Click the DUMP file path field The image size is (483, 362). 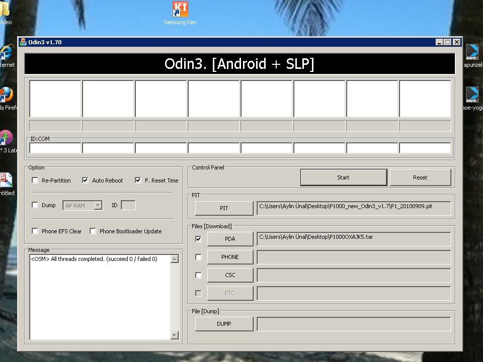(x=354, y=324)
